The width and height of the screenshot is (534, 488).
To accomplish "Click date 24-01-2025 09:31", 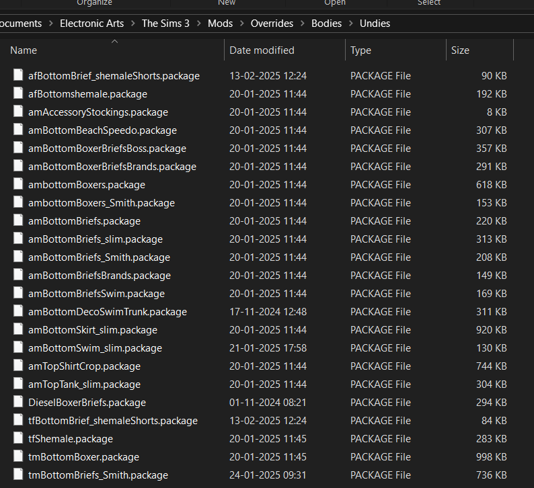I will coord(268,475).
